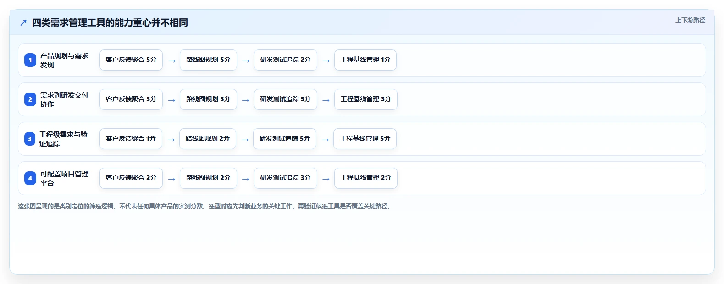The image size is (724, 284).
Task: Click the title 四类需求管理工具的能力重心并不相同
Action: point(110,22)
